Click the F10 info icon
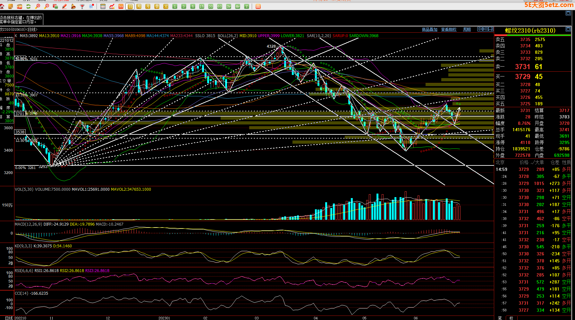 20,6
